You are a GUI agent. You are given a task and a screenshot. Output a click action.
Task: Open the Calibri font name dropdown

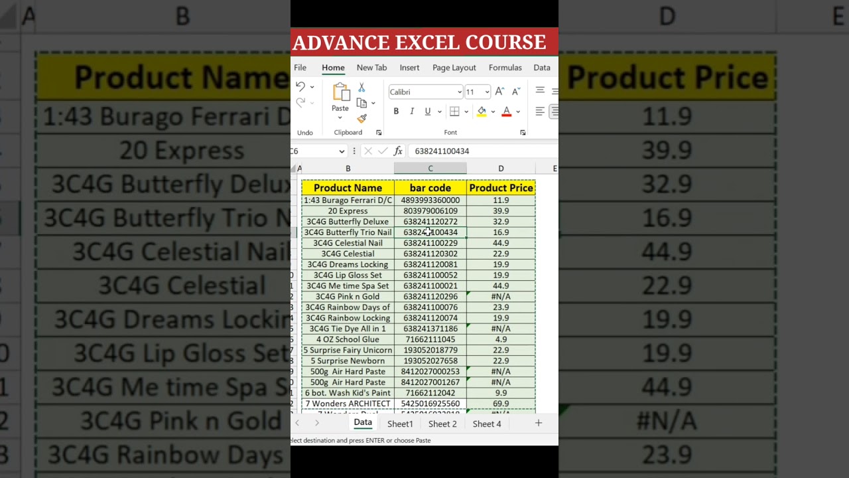coord(460,92)
